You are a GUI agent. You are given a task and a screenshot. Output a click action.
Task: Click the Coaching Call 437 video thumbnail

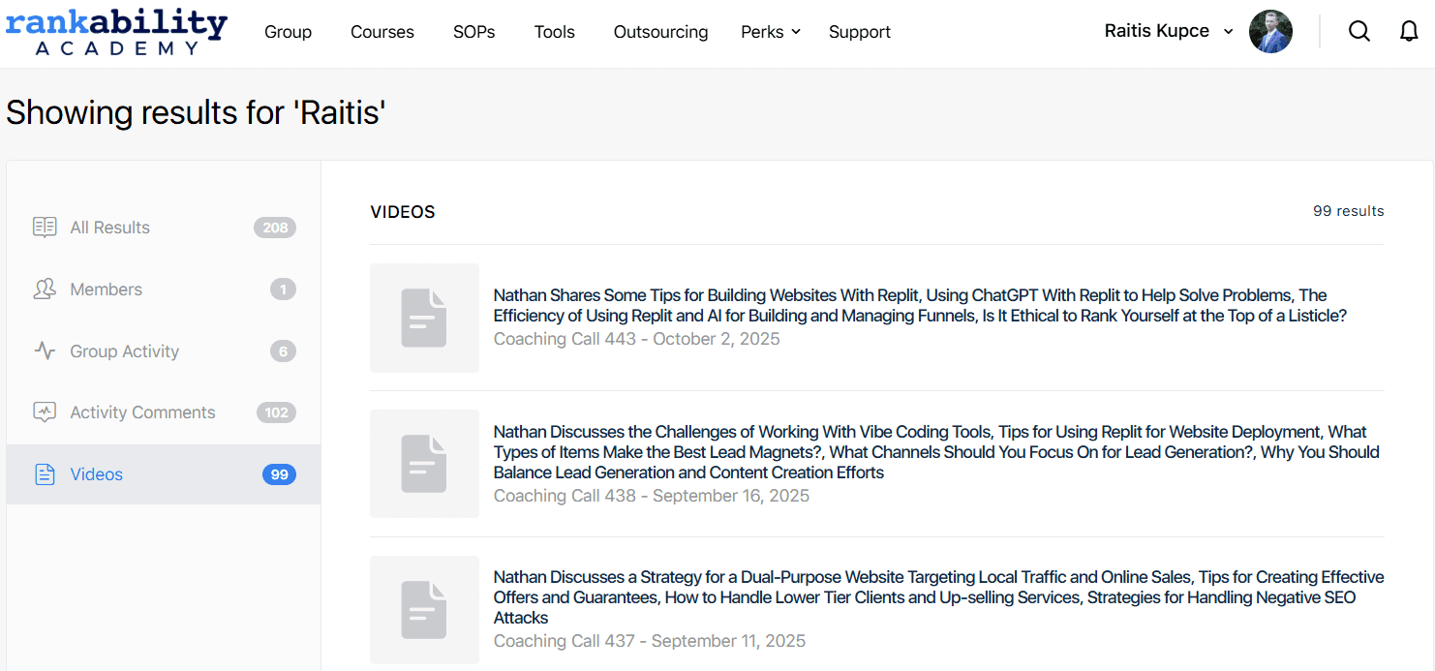pos(424,610)
